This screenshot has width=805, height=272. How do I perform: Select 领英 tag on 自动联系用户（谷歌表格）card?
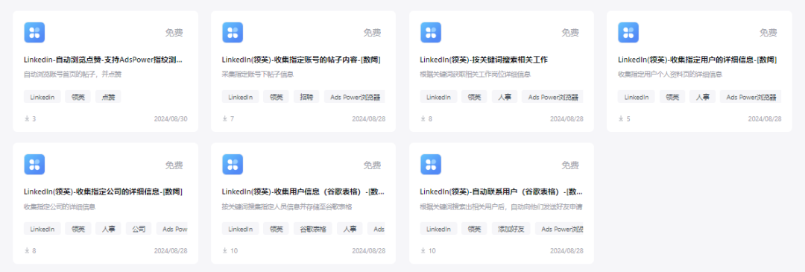tap(474, 228)
